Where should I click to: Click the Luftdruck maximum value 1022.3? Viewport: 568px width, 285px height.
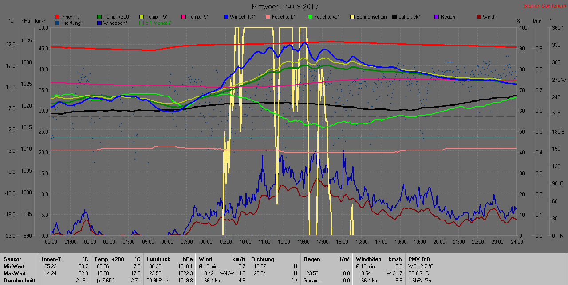(x=185, y=273)
